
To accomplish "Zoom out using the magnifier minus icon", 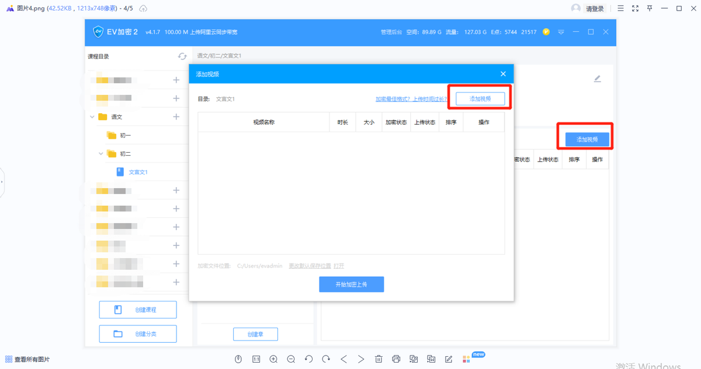I will point(291,359).
